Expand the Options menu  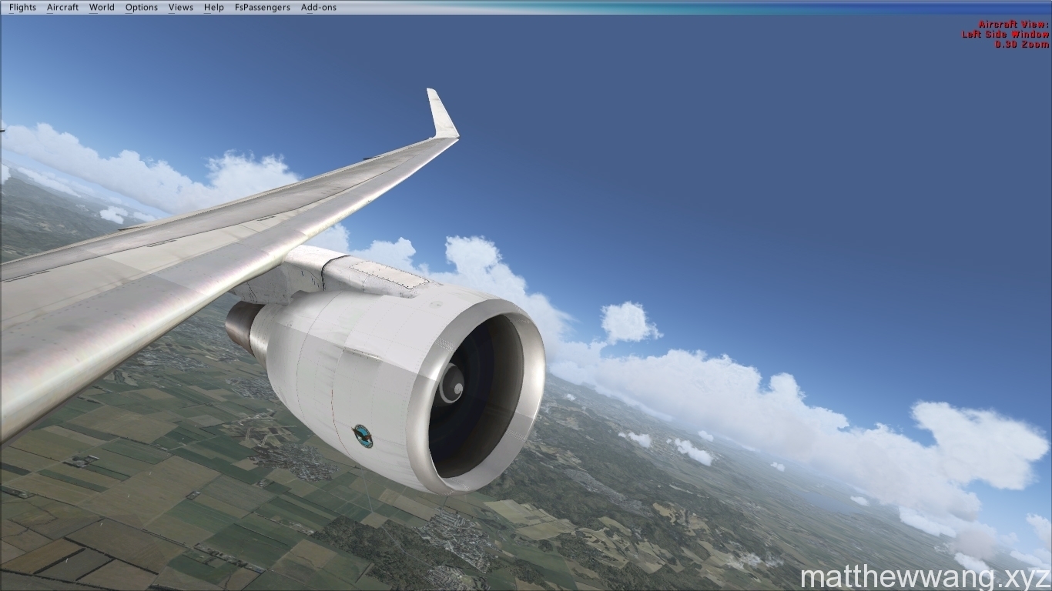click(142, 7)
